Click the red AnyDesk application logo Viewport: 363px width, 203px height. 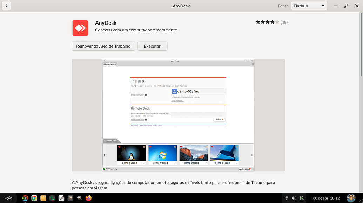(x=80, y=28)
